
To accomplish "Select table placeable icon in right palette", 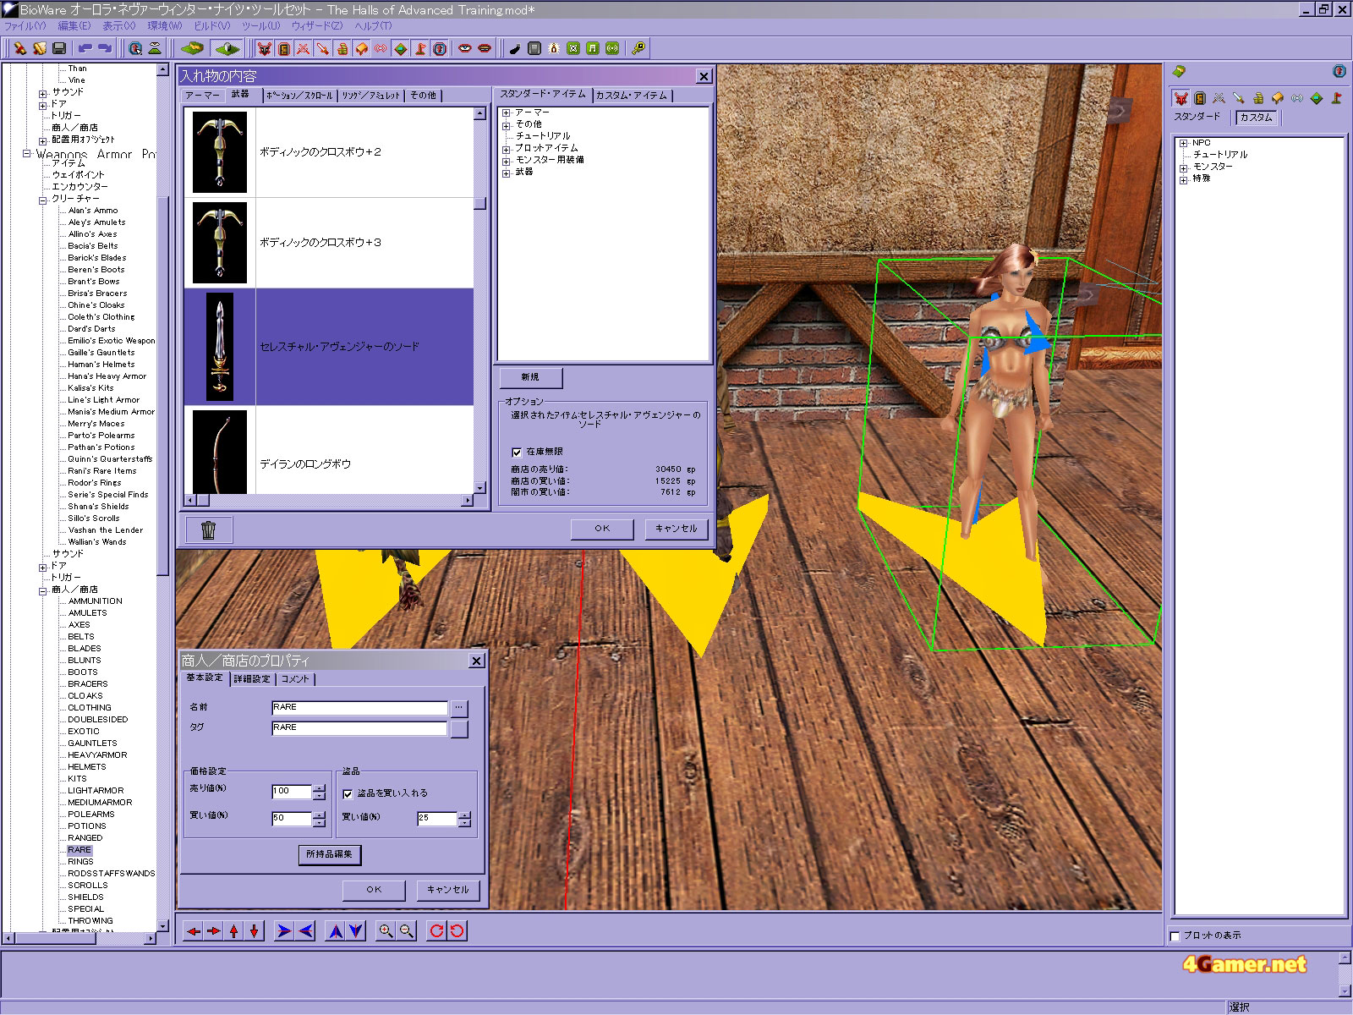I will (x=1278, y=98).
